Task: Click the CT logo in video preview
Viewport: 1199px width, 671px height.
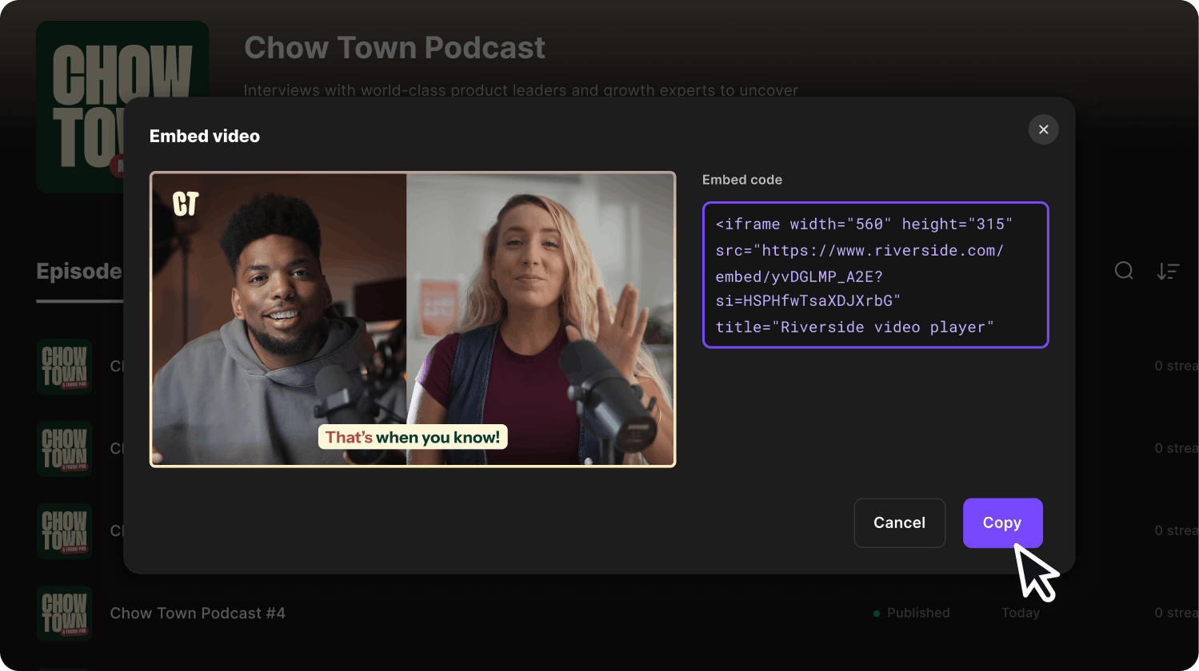Action: (186, 204)
